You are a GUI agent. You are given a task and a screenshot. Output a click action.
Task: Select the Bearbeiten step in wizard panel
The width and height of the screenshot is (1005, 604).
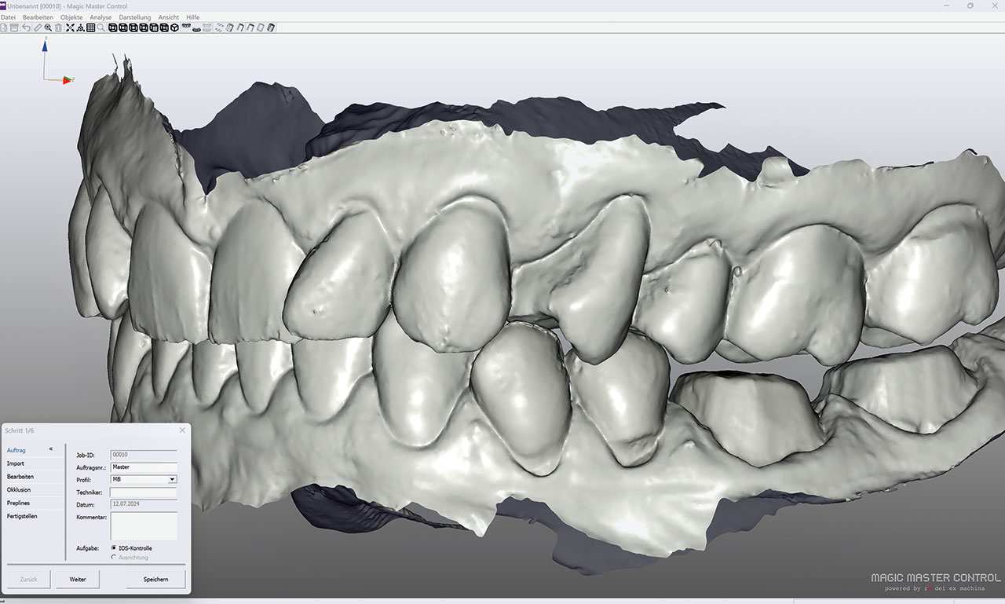(20, 477)
